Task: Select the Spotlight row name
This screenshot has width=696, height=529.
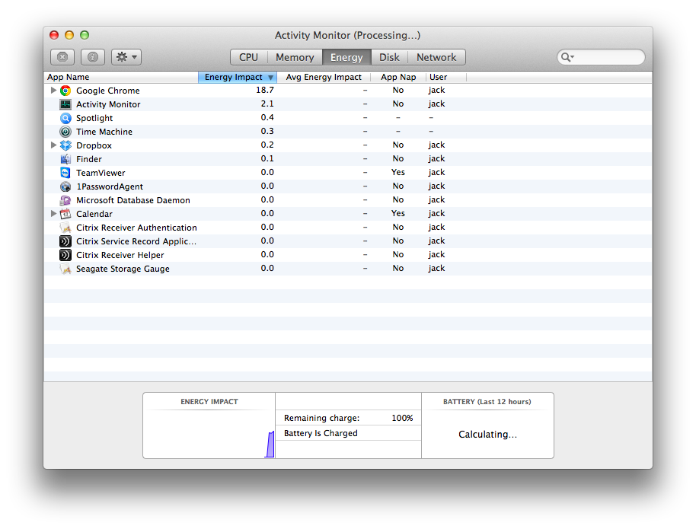Action: point(94,118)
